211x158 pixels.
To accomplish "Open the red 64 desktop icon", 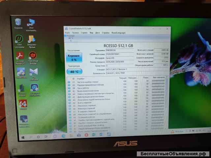I will (x=23, y=105).
